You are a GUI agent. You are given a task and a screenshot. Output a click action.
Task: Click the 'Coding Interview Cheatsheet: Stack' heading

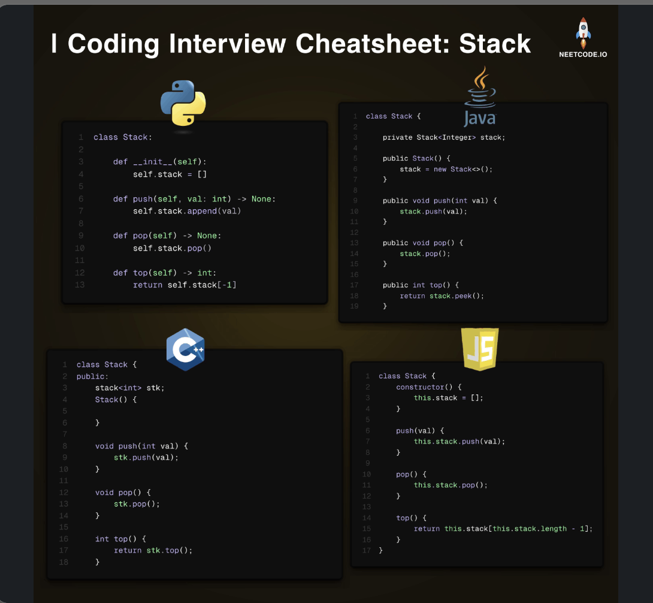299,44
